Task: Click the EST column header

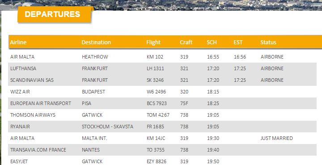Action: coord(238,42)
